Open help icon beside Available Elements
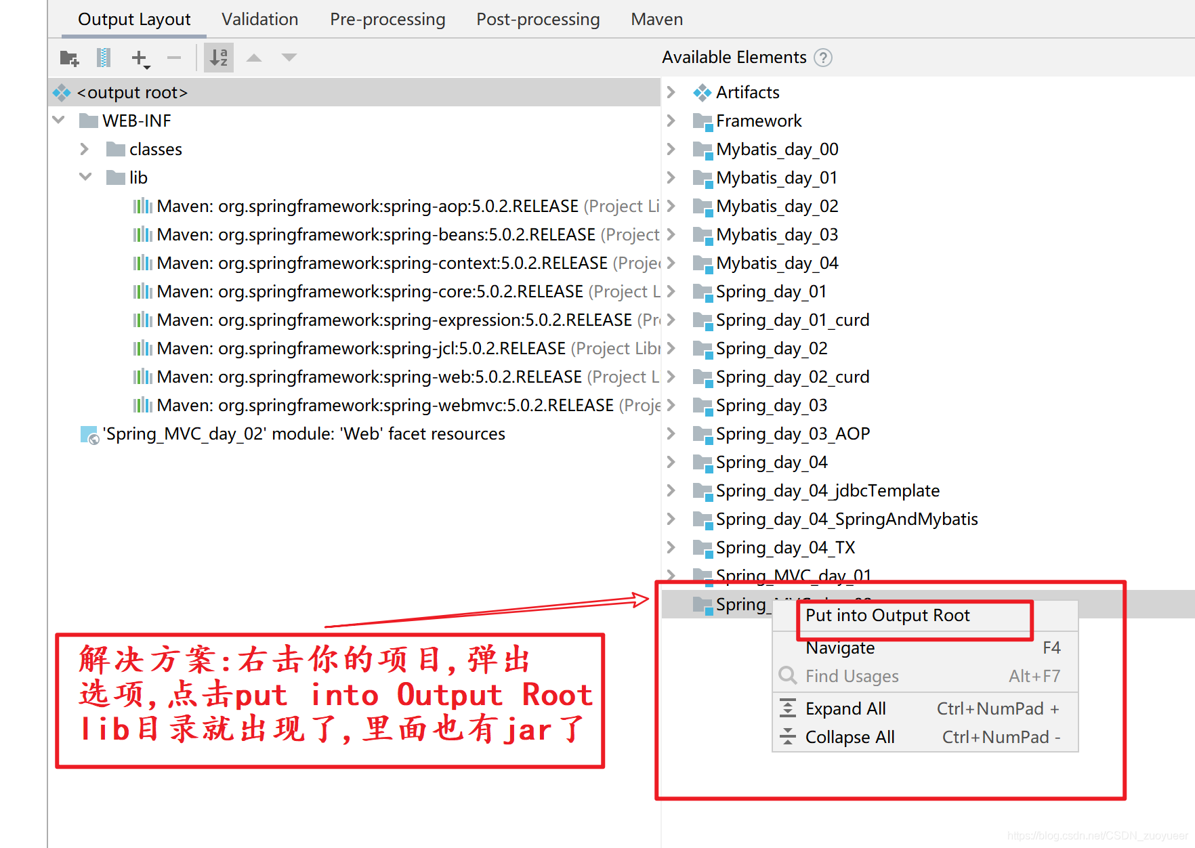Viewport: 1195px width, 848px height. click(x=823, y=58)
